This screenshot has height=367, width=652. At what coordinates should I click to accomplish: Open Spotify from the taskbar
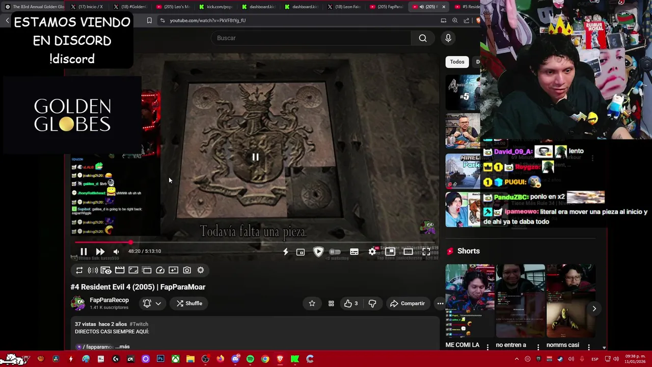250,359
